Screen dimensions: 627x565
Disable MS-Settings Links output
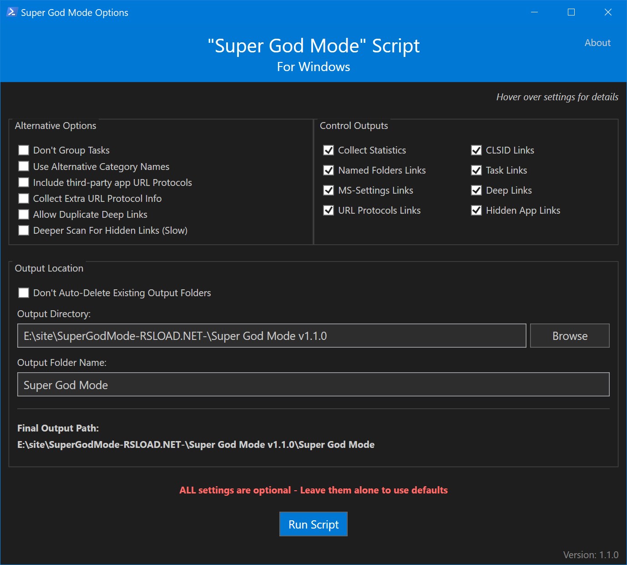point(329,190)
